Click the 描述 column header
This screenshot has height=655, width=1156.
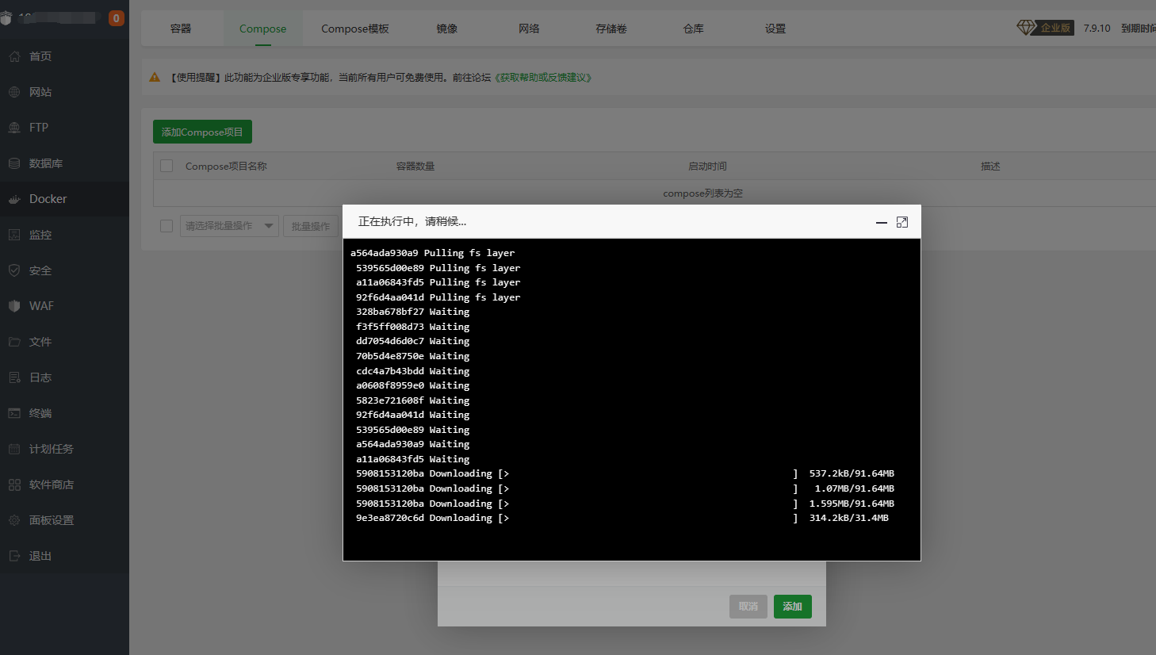click(x=990, y=167)
